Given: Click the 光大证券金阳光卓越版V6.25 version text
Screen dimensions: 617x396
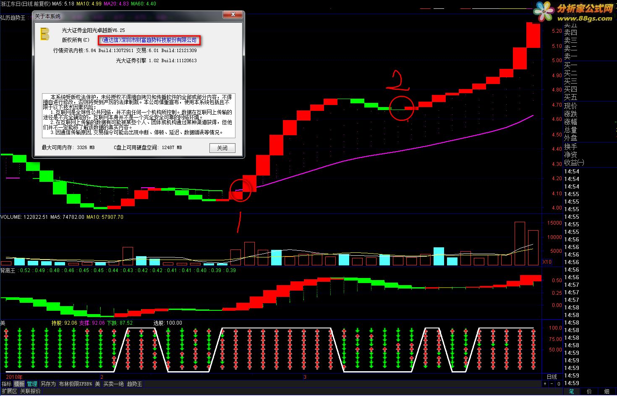Looking at the screenshot, I should coord(93,30).
